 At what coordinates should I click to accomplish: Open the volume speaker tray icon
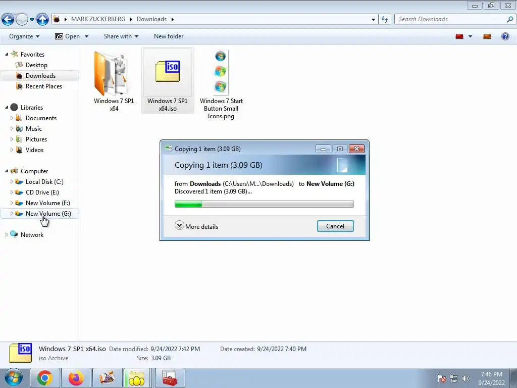pos(466,378)
